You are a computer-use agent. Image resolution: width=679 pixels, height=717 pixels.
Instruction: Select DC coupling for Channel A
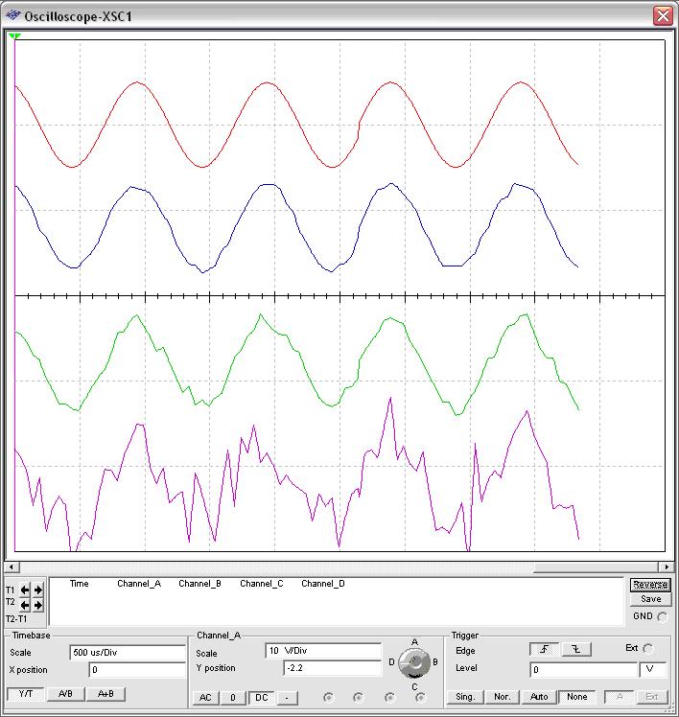(x=259, y=697)
